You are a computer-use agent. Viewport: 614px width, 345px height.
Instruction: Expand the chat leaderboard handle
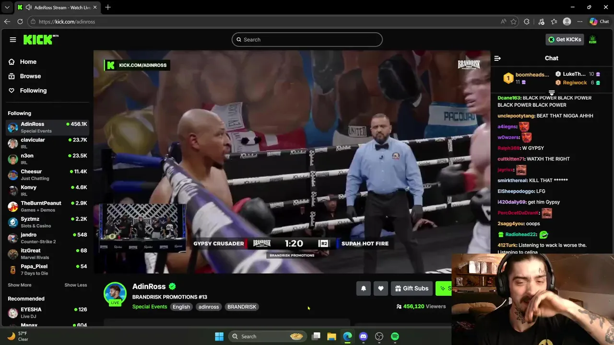pyautogui.click(x=552, y=93)
